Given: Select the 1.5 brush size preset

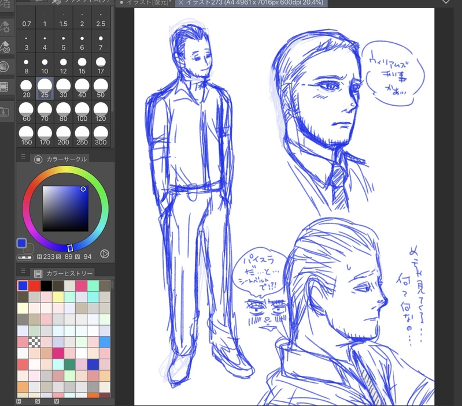Looking at the screenshot, I should [x=64, y=18].
